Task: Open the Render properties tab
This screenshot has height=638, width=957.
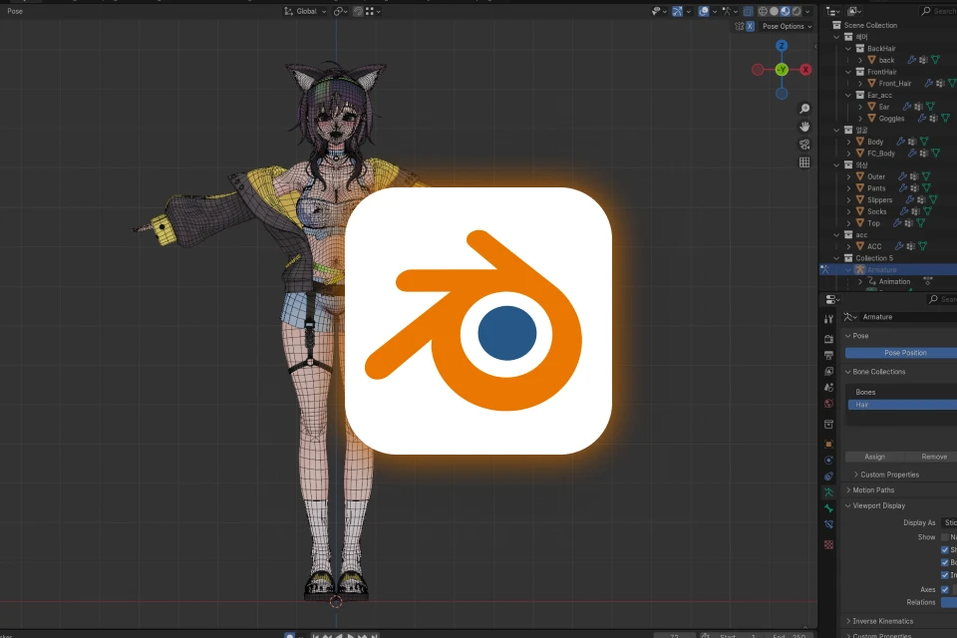Action: tap(828, 339)
